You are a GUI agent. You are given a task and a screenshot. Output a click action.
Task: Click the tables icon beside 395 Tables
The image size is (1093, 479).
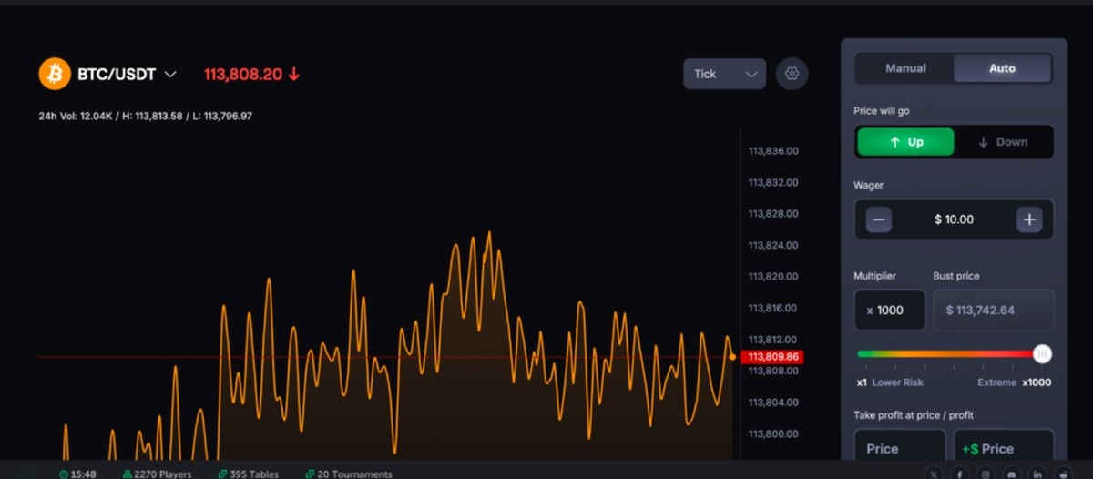pos(223,474)
